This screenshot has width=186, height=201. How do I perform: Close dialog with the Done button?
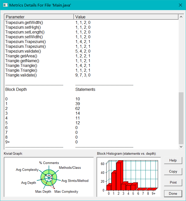point(173,193)
